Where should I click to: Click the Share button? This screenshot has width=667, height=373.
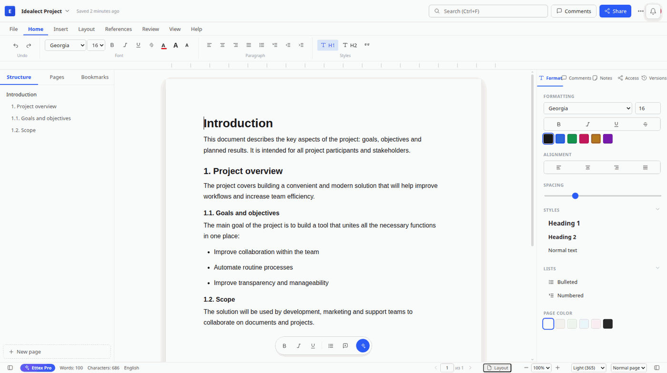point(615,11)
